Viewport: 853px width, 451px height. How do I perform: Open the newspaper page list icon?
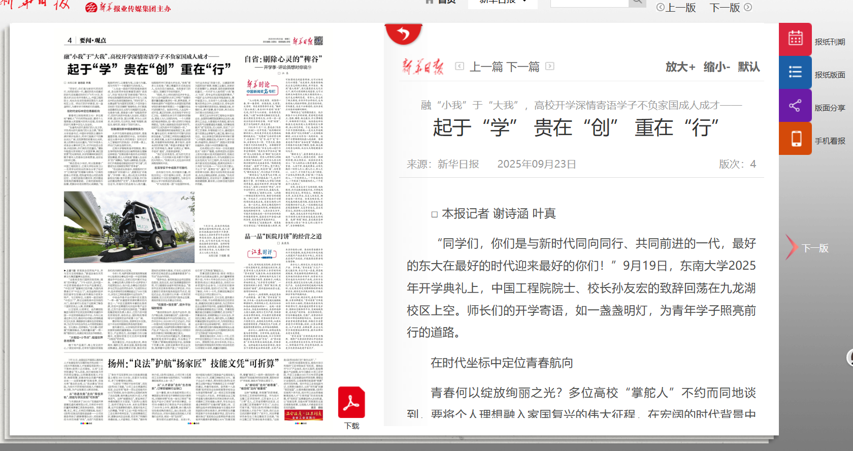coord(795,72)
